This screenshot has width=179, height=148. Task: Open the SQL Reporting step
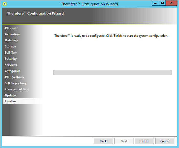click(15, 83)
